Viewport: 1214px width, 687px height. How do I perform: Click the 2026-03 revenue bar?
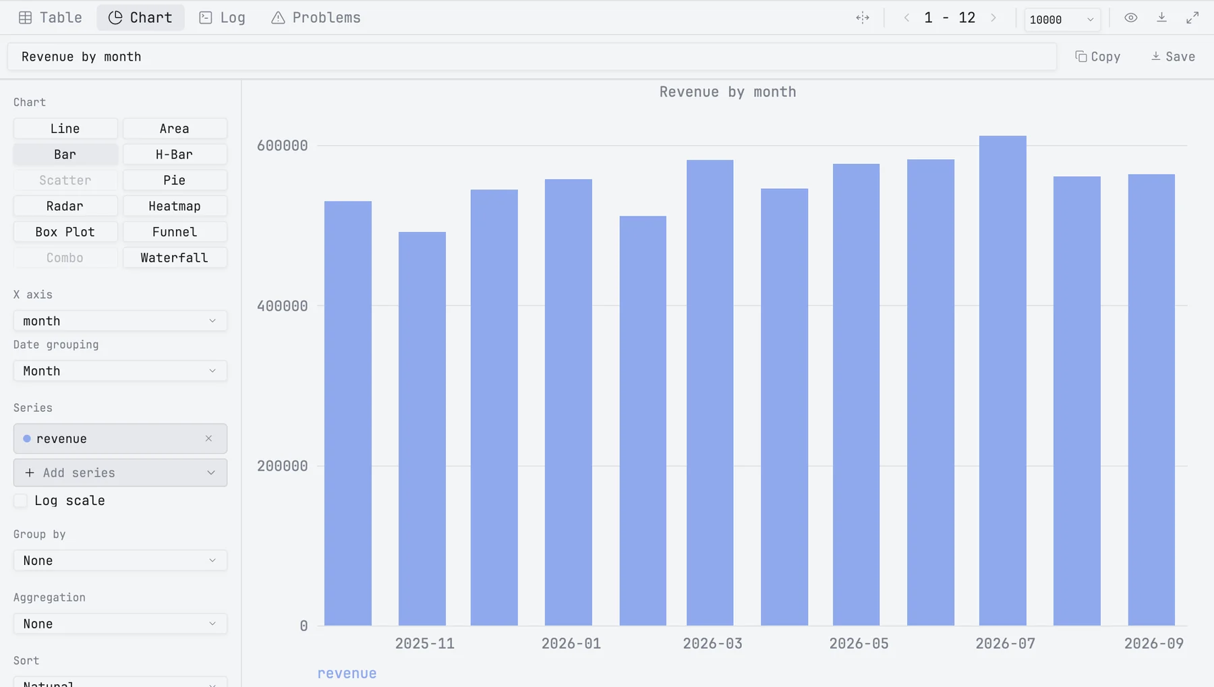pos(710,392)
